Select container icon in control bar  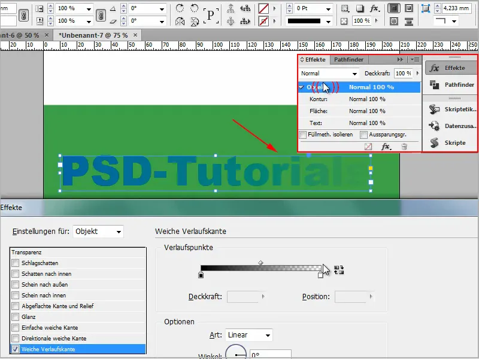pos(231,8)
